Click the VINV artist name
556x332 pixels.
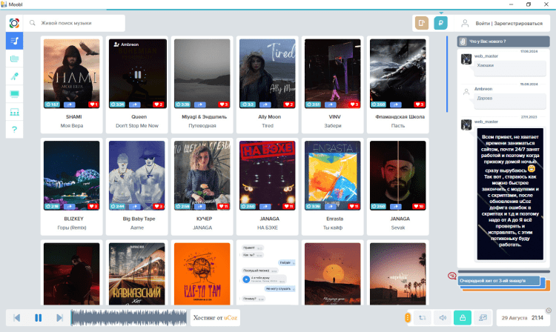[335, 117]
